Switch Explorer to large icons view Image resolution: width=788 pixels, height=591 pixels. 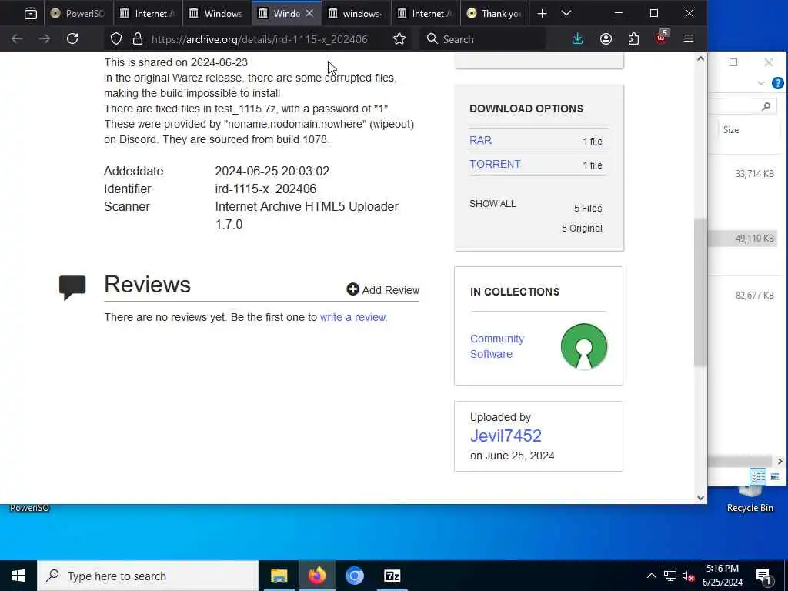774,476
